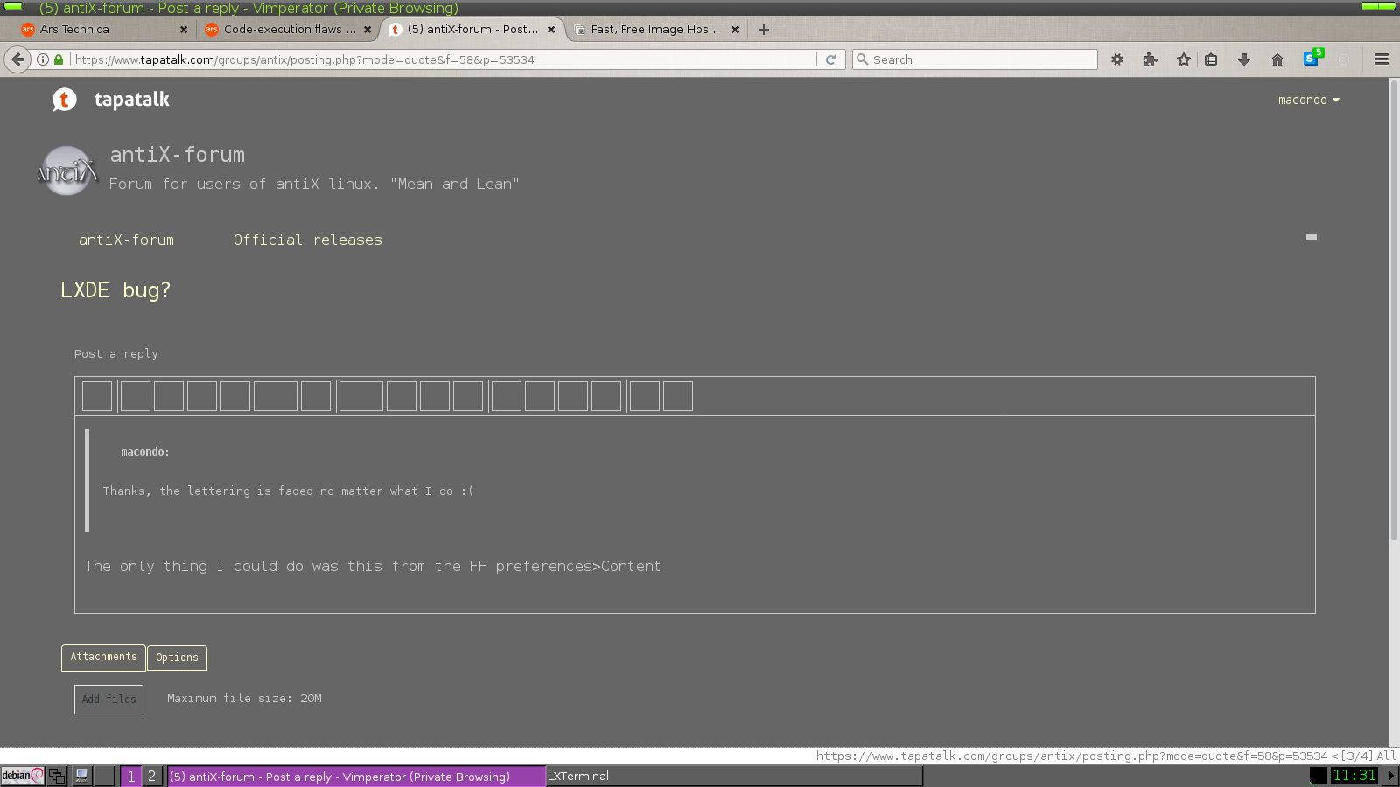Click the 'Post a reply' label
This screenshot has height=787, width=1400.
[116, 354]
